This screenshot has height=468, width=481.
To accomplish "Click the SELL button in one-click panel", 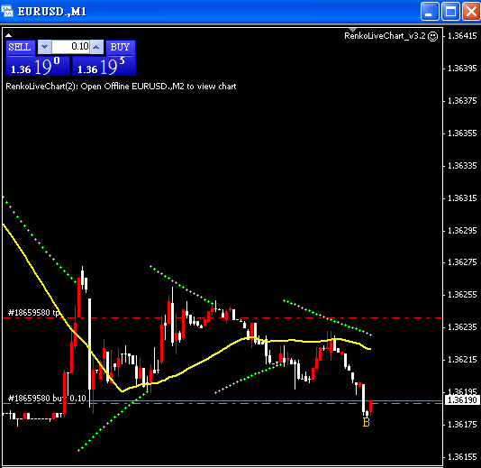I will pos(20,48).
